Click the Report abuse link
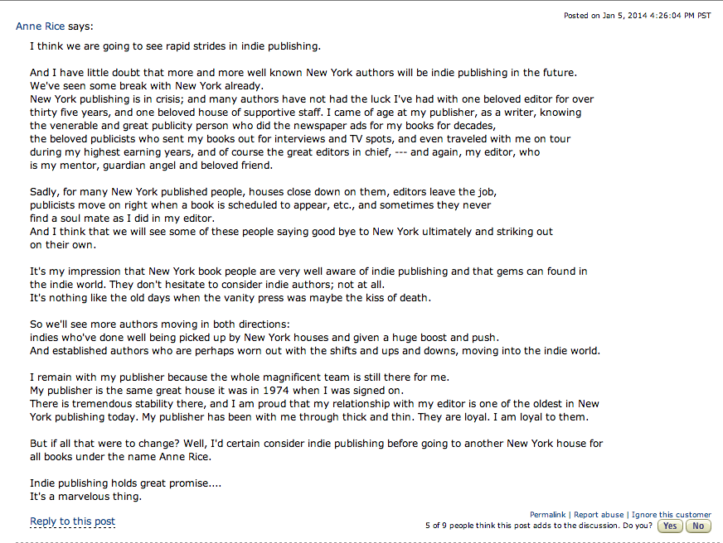Viewport: 723px width, 543px height. [599, 515]
